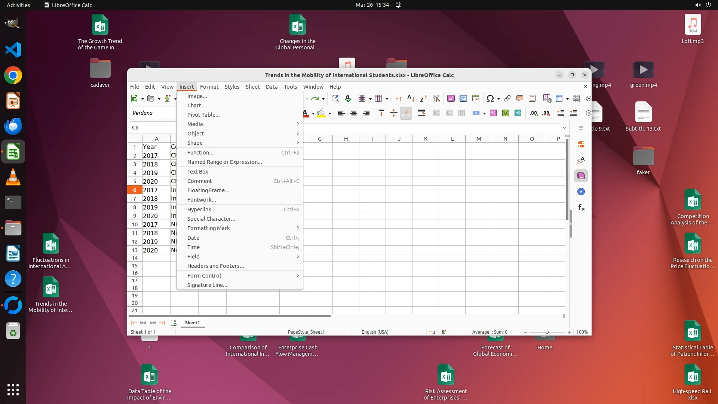The height and width of the screenshot is (404, 718).
Task: Click the background color swatch button
Action: (321, 113)
